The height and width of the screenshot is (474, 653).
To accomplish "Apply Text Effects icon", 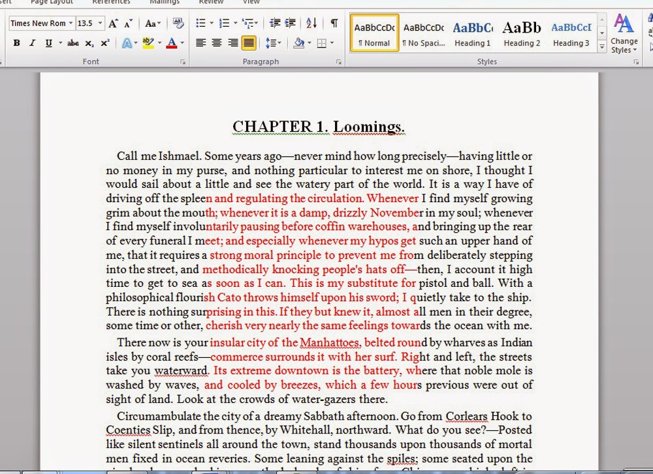I will tap(127, 43).
